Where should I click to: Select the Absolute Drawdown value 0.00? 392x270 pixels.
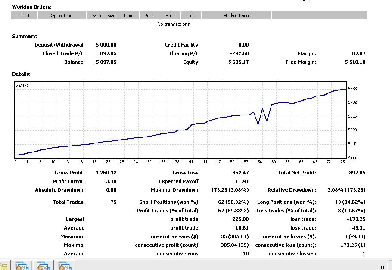[111, 190]
